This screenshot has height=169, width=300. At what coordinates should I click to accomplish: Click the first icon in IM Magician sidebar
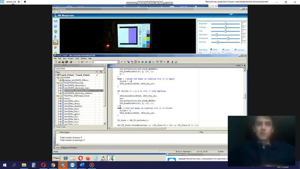point(55,21)
